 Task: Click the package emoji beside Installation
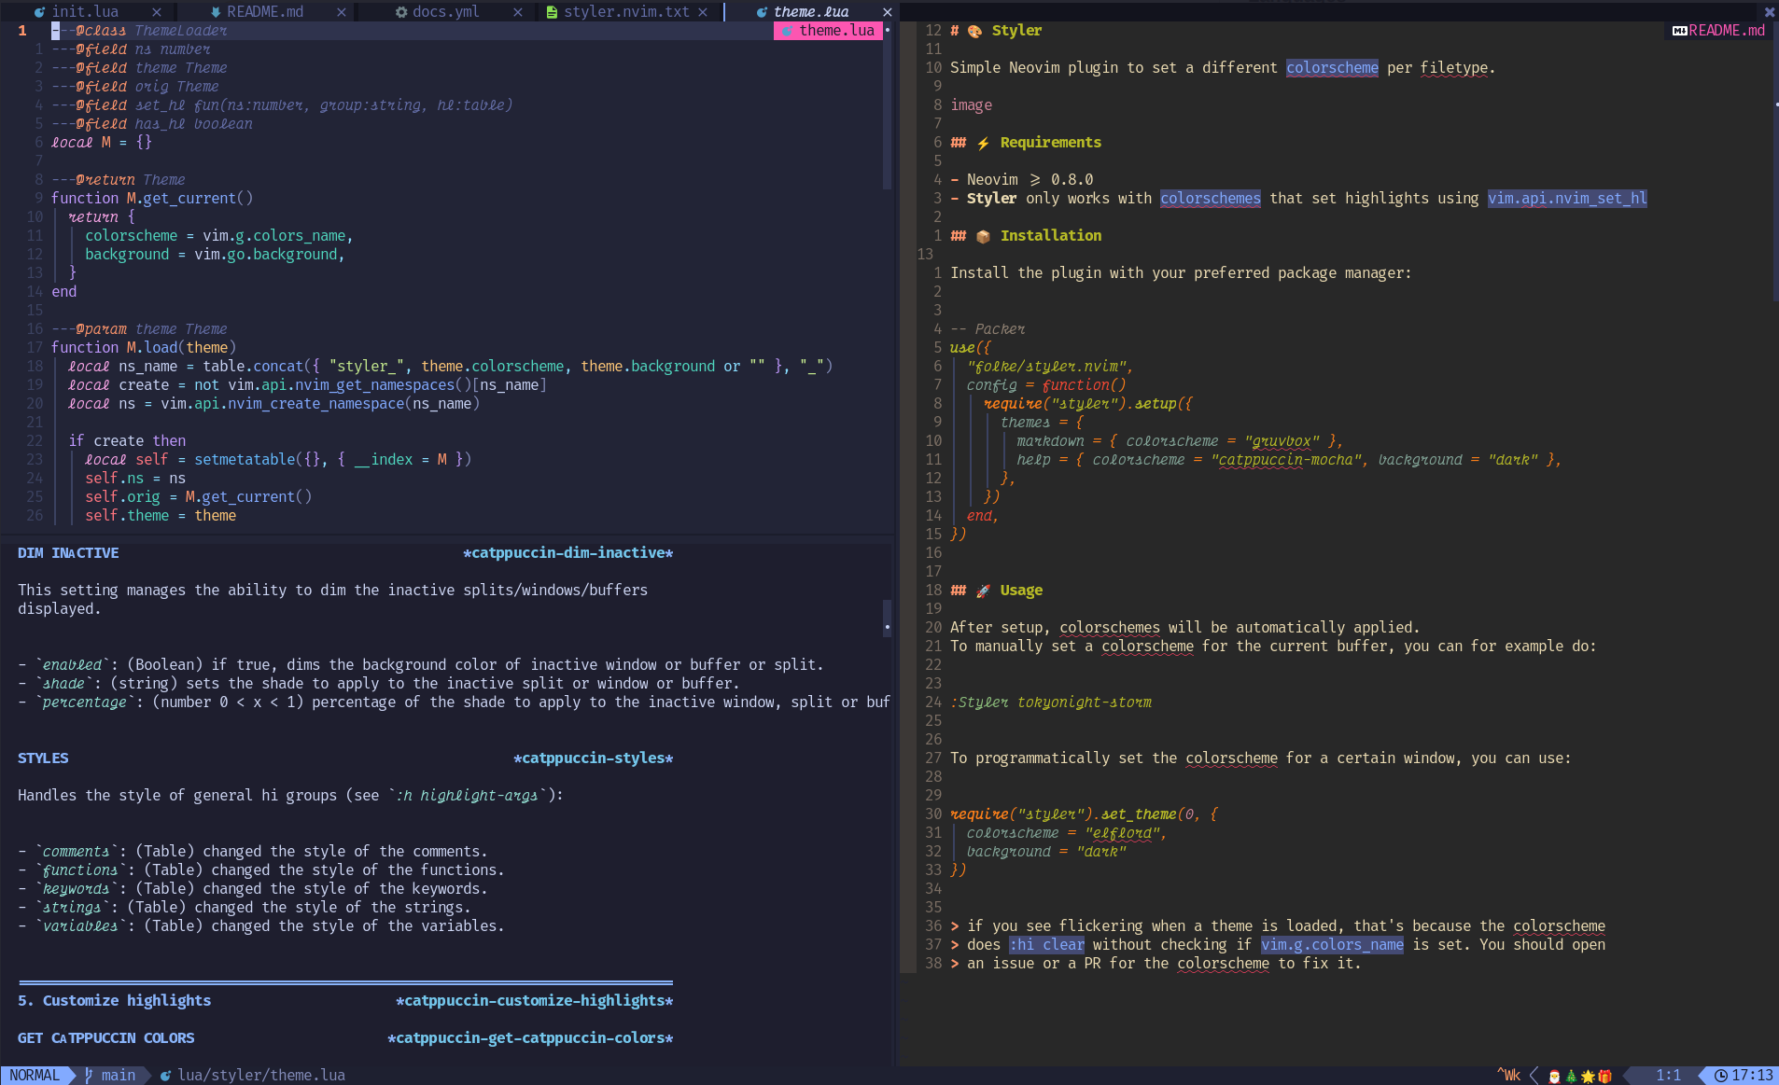click(x=983, y=236)
